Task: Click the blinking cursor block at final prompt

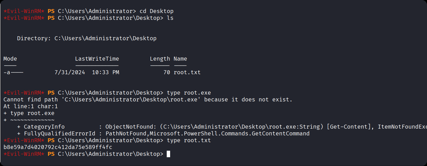Action: 168,154
